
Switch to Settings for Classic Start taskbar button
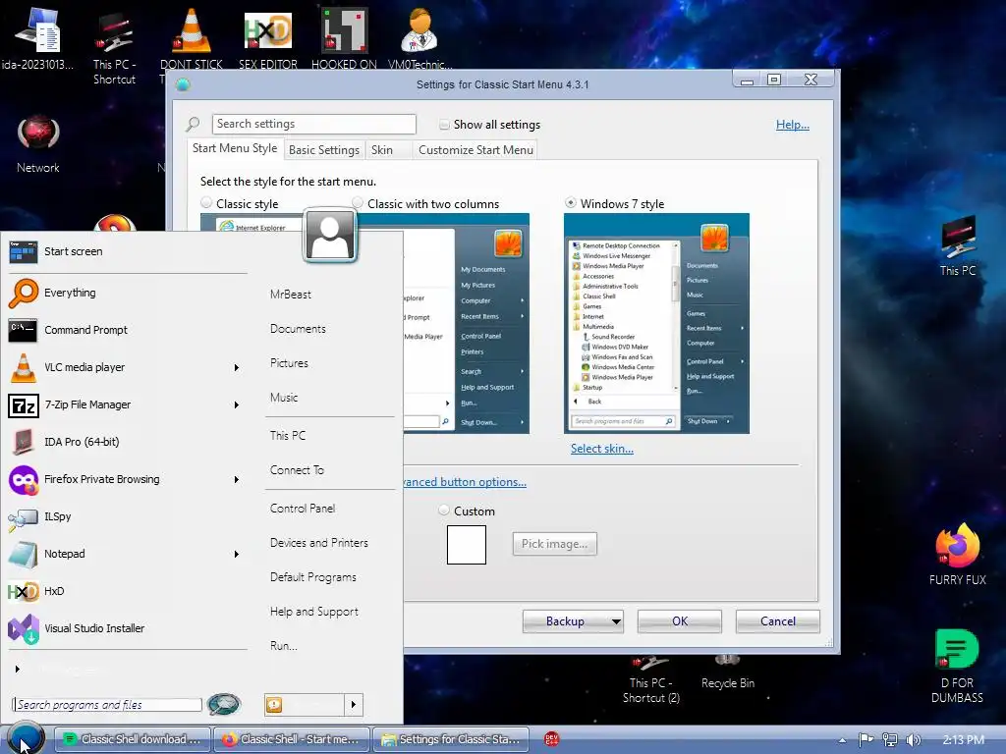click(x=450, y=739)
